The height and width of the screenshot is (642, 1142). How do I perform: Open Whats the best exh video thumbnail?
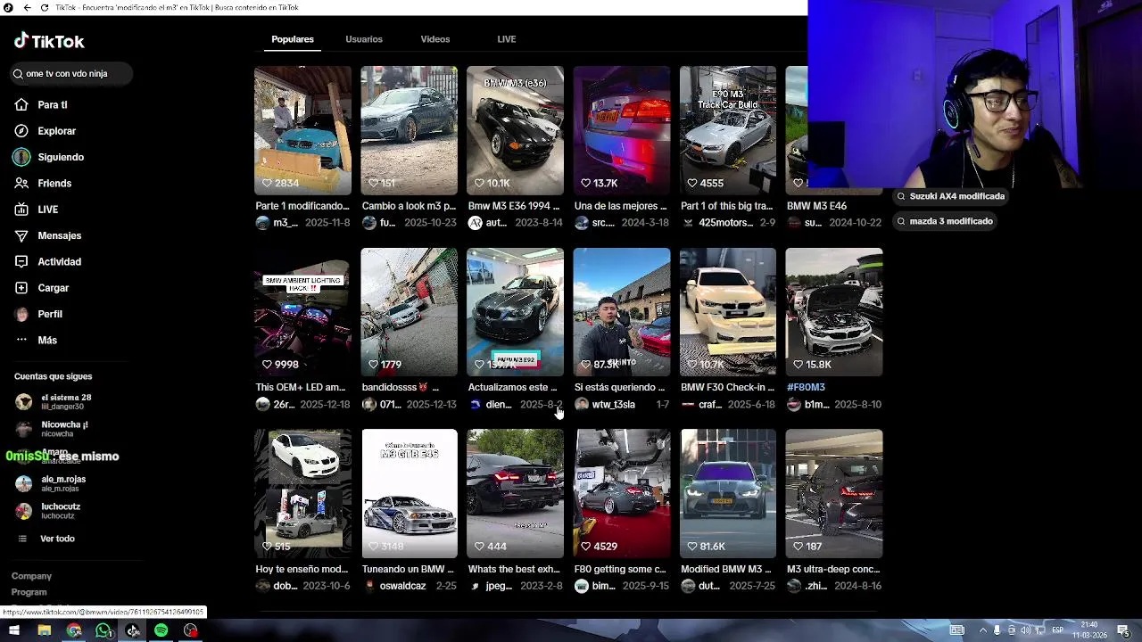click(515, 494)
